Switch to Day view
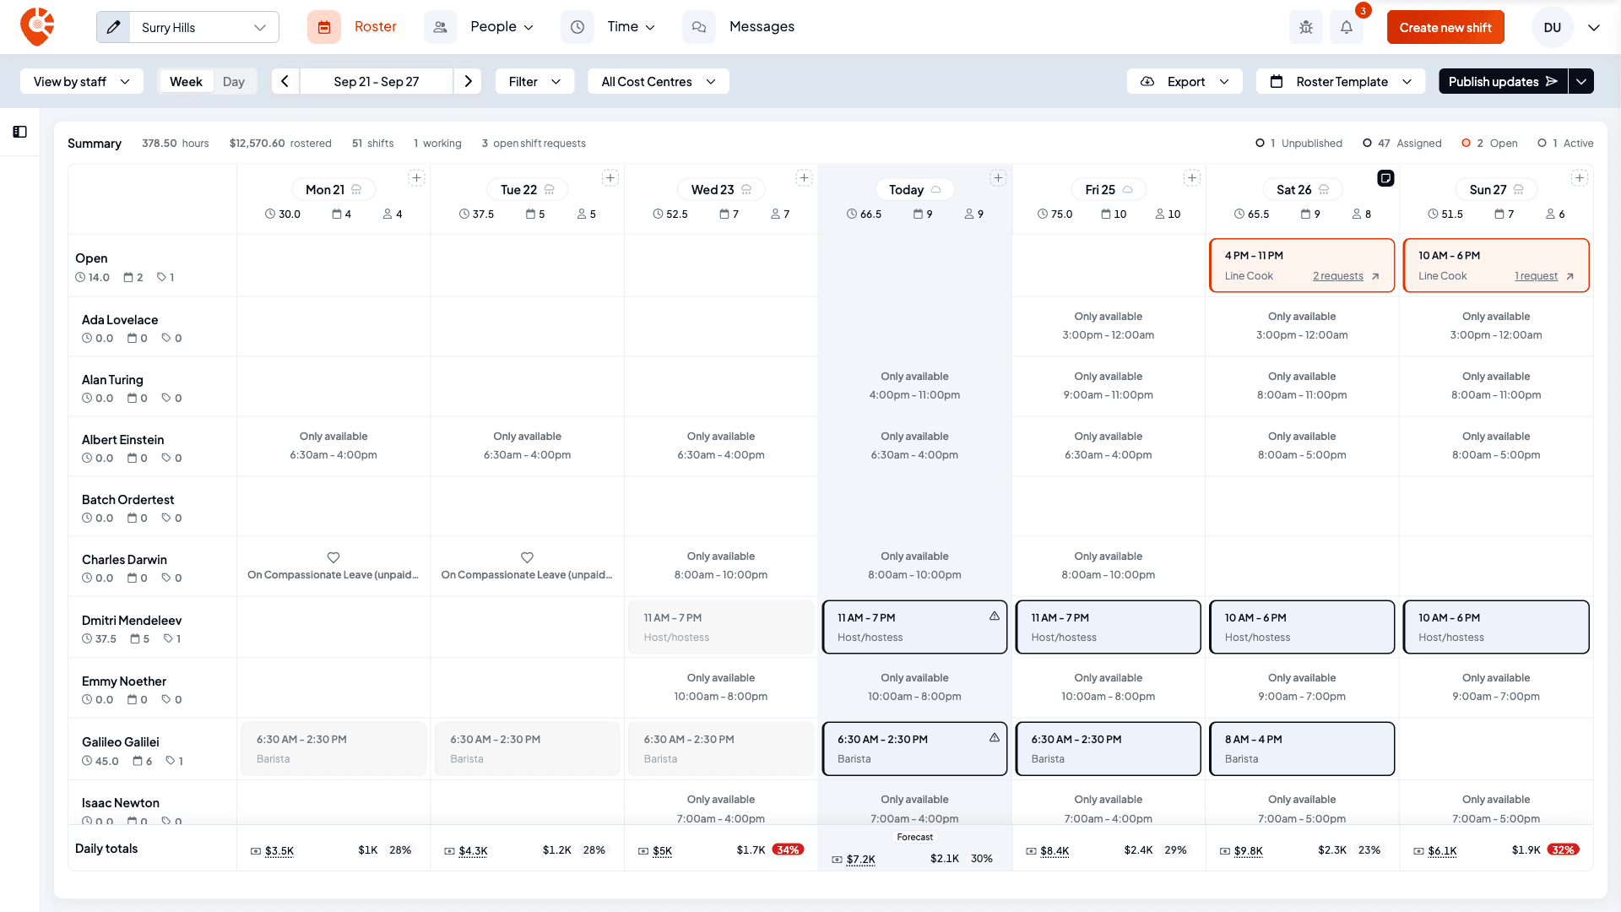1621x912 pixels. [234, 81]
